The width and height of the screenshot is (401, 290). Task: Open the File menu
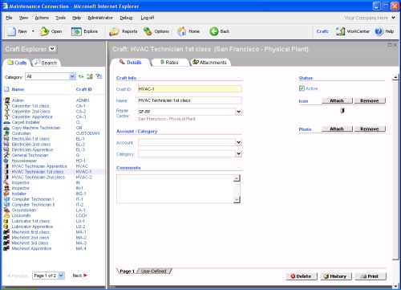click(x=9, y=18)
